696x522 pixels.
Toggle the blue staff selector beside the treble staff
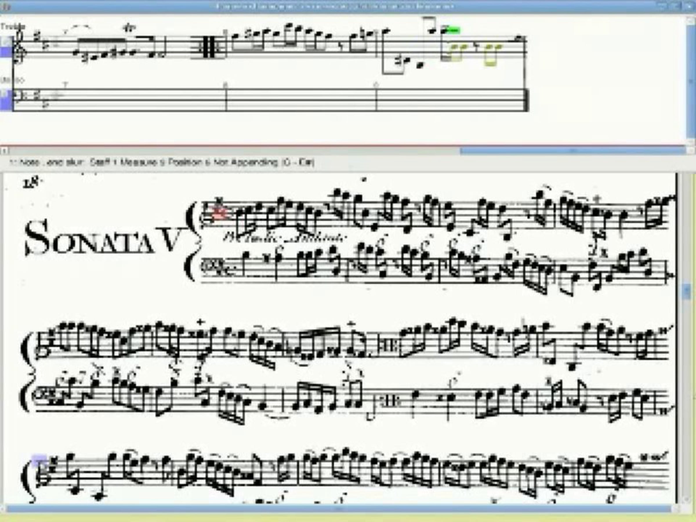click(6, 47)
